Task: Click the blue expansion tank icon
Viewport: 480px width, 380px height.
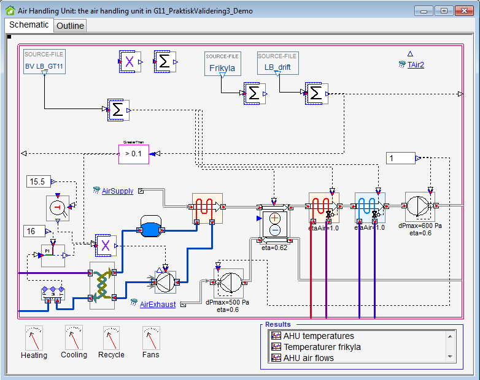Action: tap(150, 226)
